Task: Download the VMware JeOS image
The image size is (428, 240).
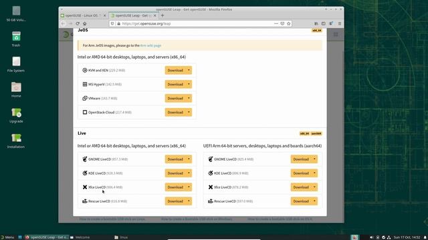Action: click(x=175, y=98)
